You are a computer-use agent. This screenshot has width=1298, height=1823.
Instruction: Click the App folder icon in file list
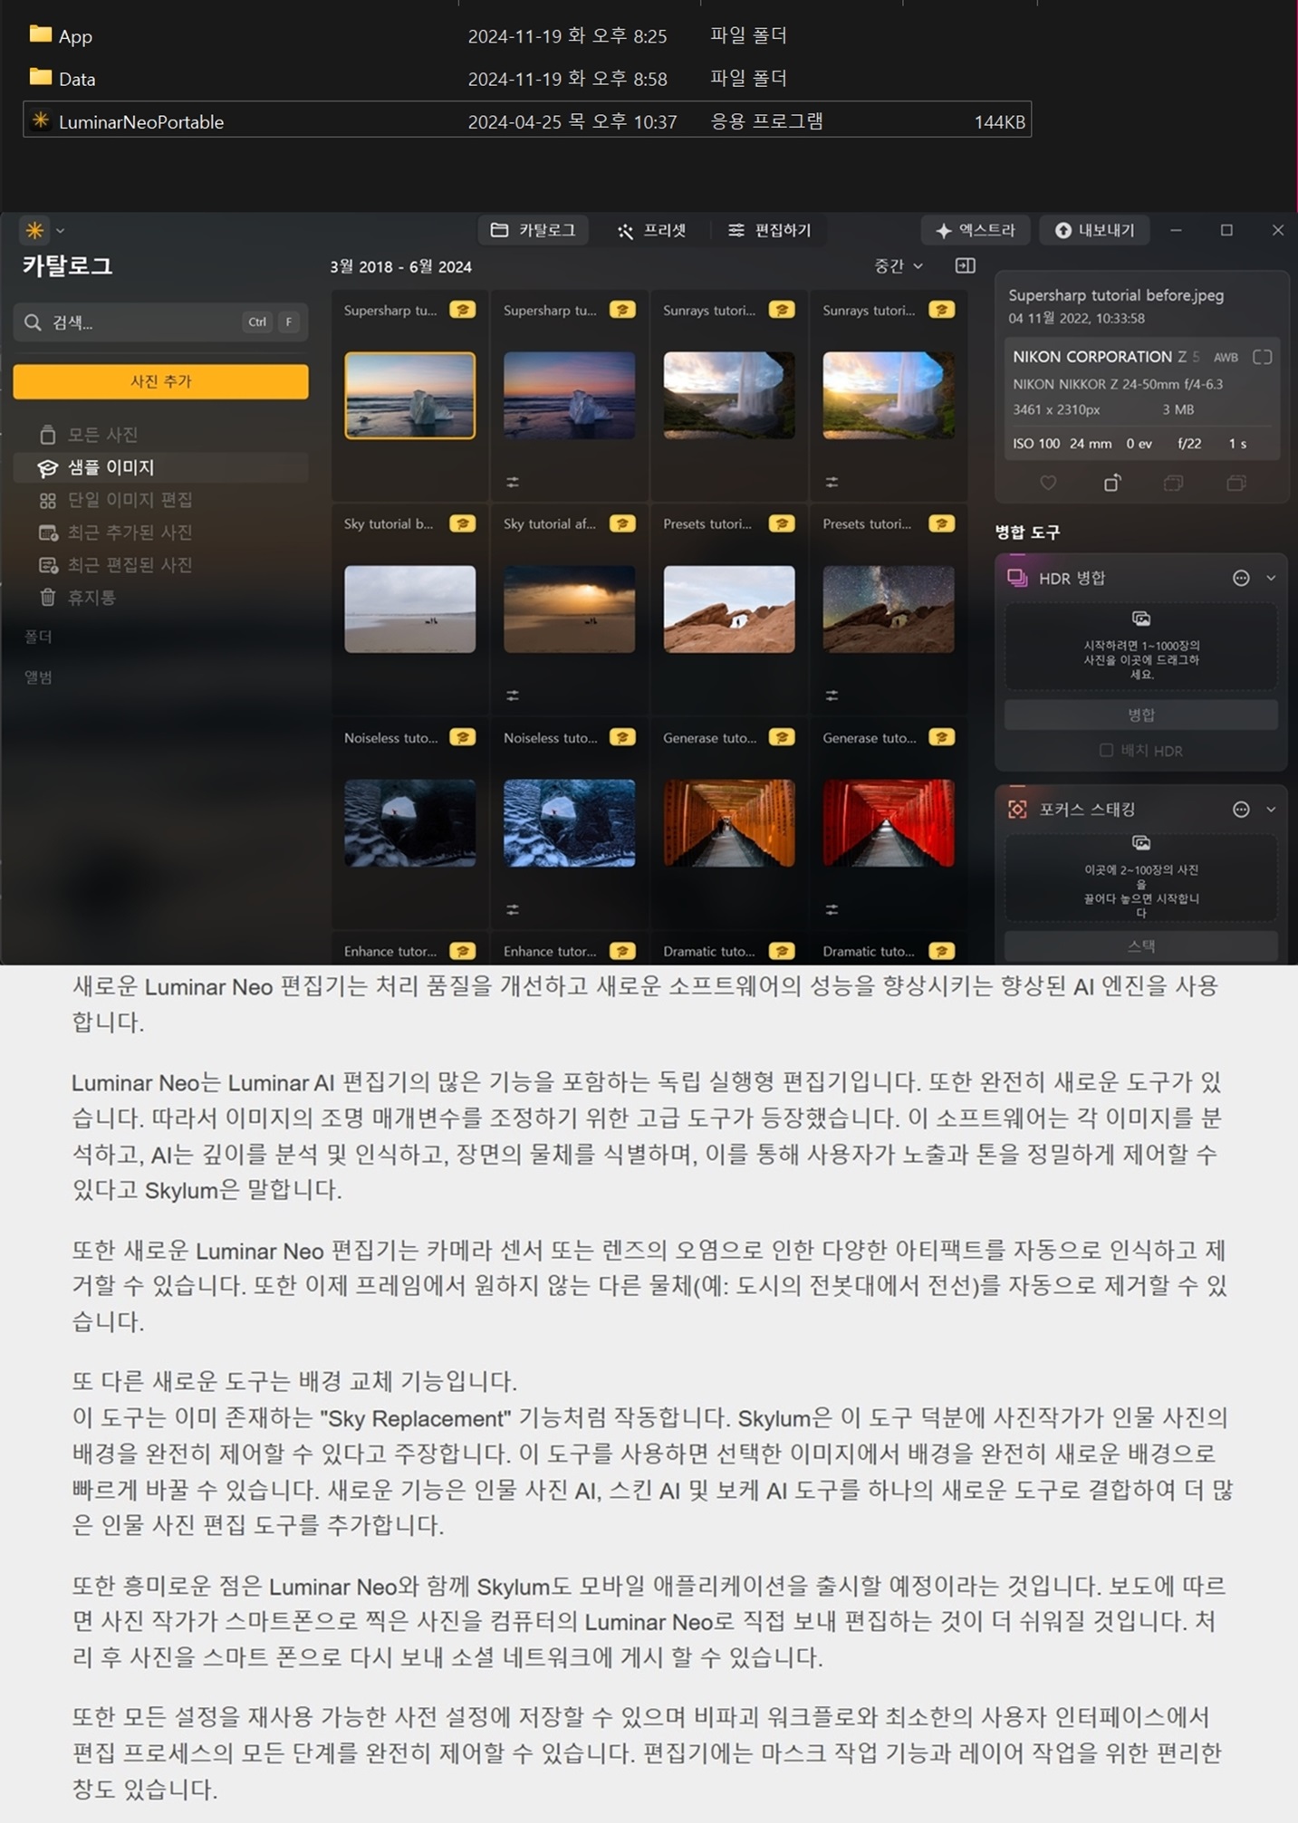[40, 34]
